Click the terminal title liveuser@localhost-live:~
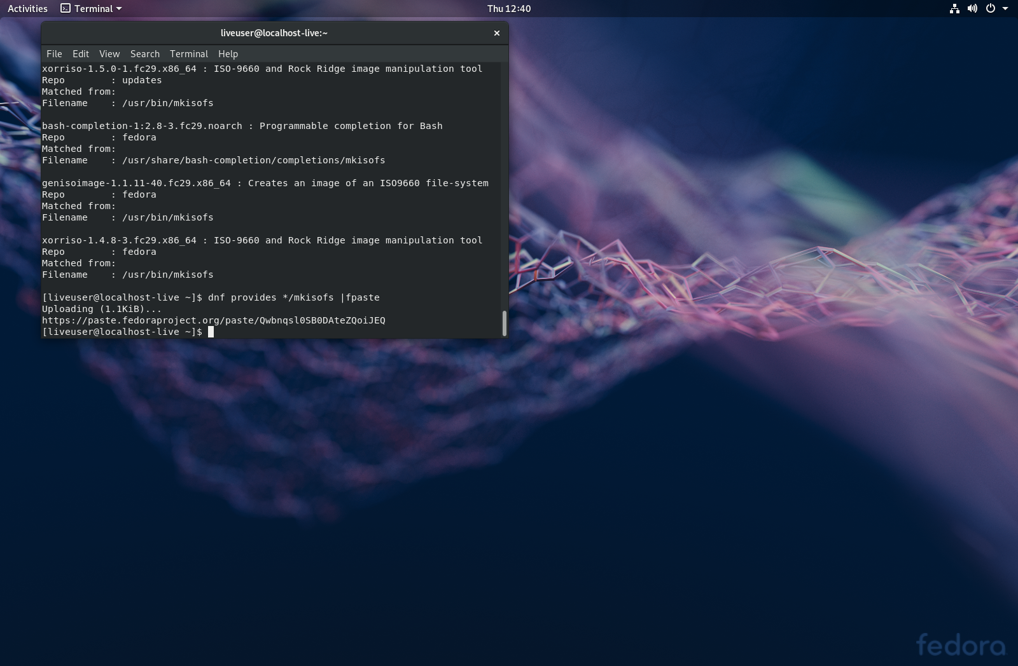 click(274, 33)
